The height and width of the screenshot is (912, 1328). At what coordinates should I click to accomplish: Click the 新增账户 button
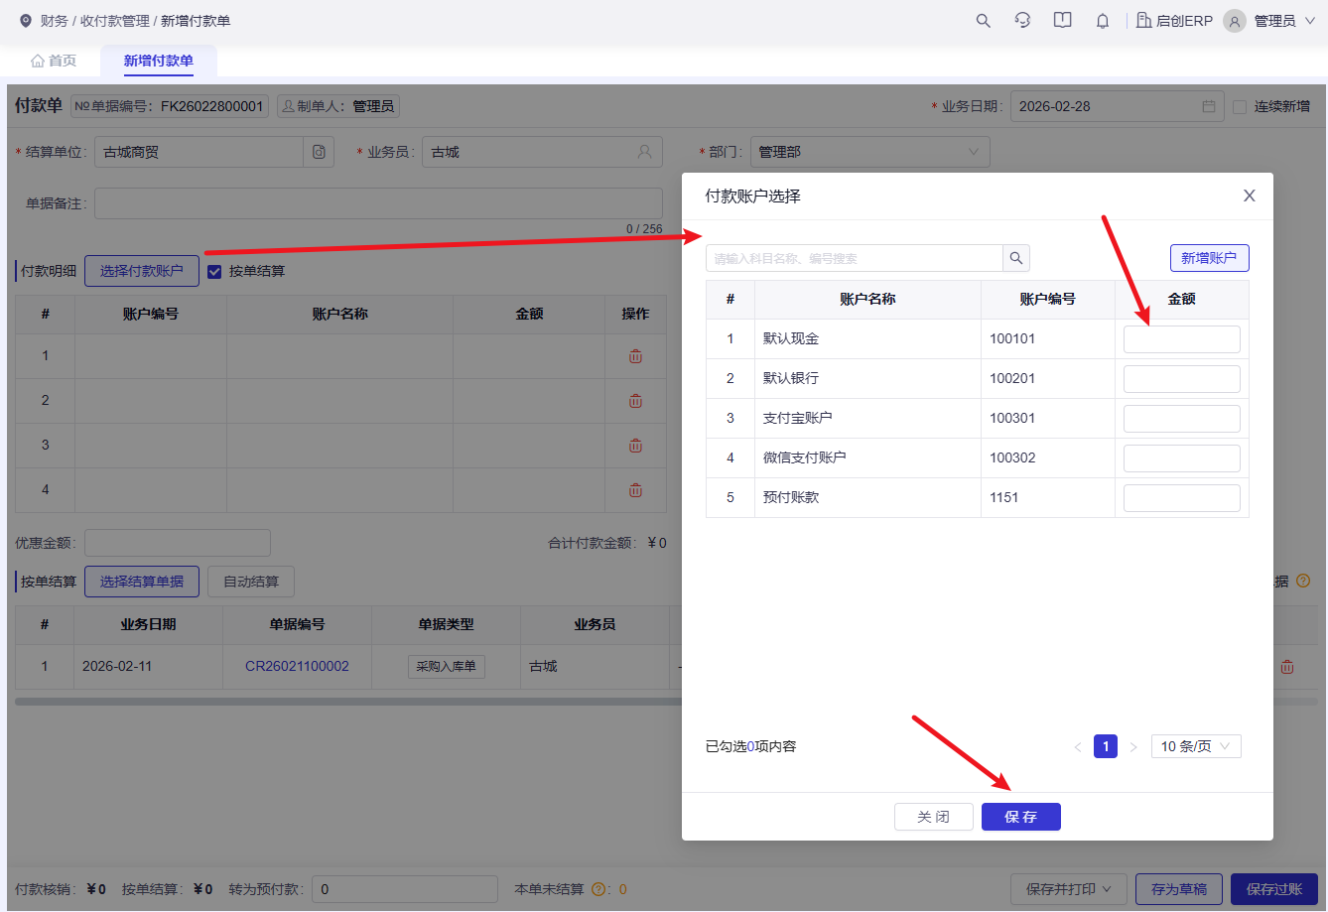[1209, 258]
